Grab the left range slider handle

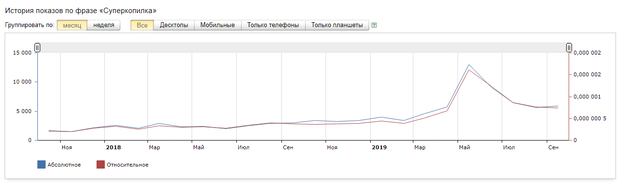click(x=37, y=47)
